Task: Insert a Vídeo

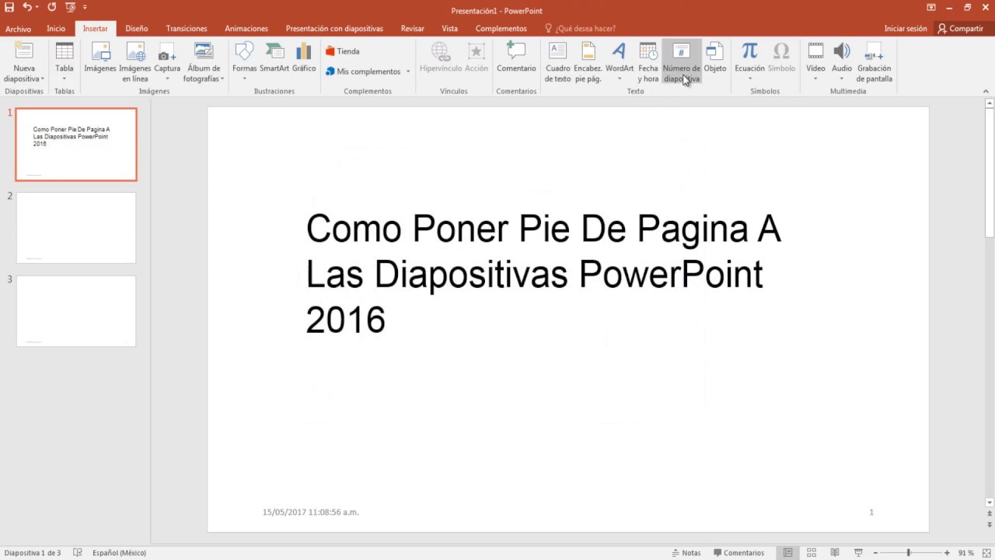Action: pos(815,62)
